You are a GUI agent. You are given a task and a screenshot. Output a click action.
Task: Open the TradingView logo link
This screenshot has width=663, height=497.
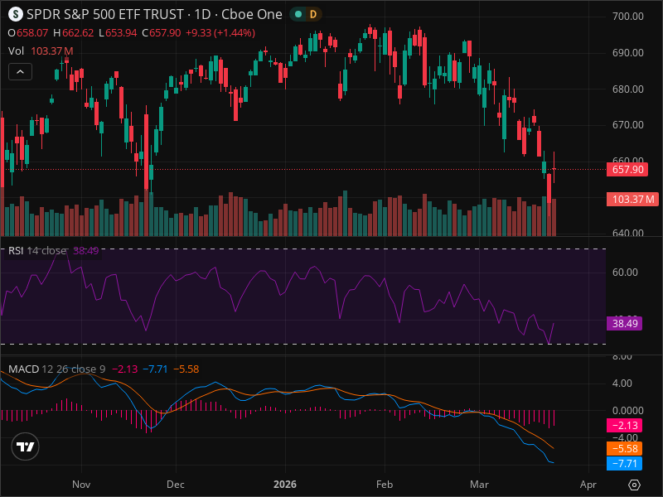click(26, 446)
